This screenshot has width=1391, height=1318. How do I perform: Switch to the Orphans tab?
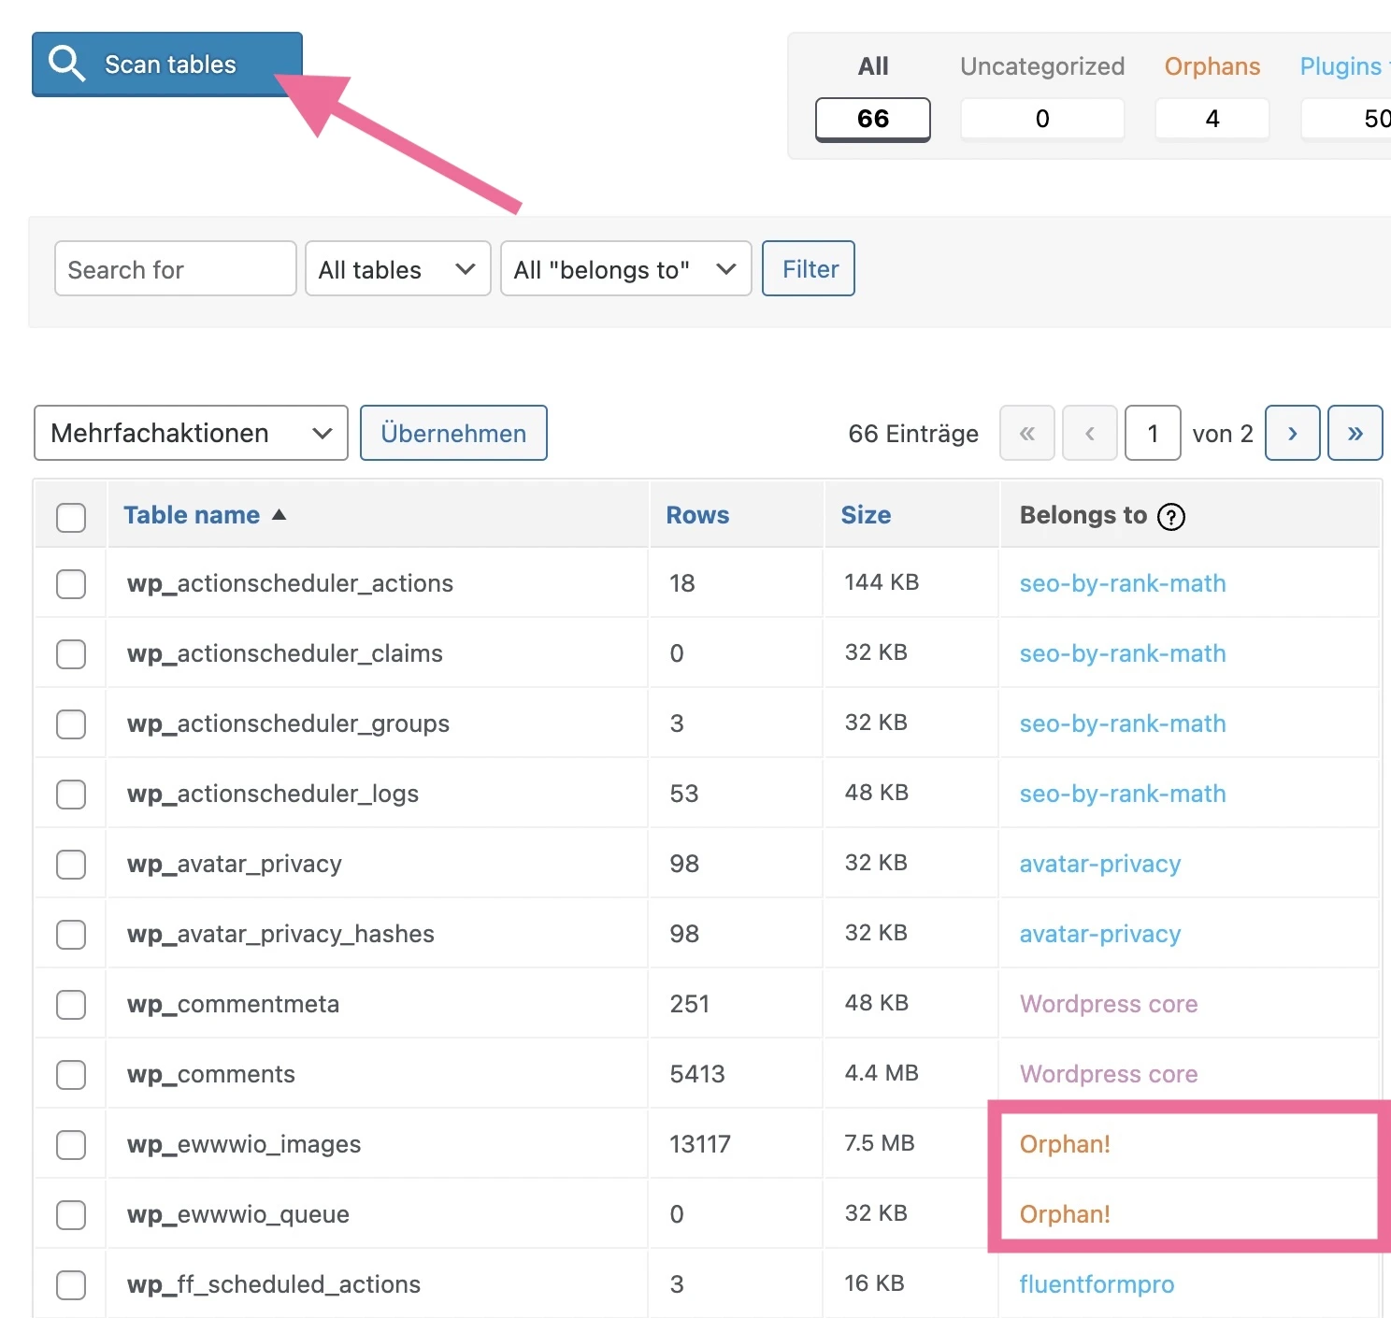click(1212, 97)
